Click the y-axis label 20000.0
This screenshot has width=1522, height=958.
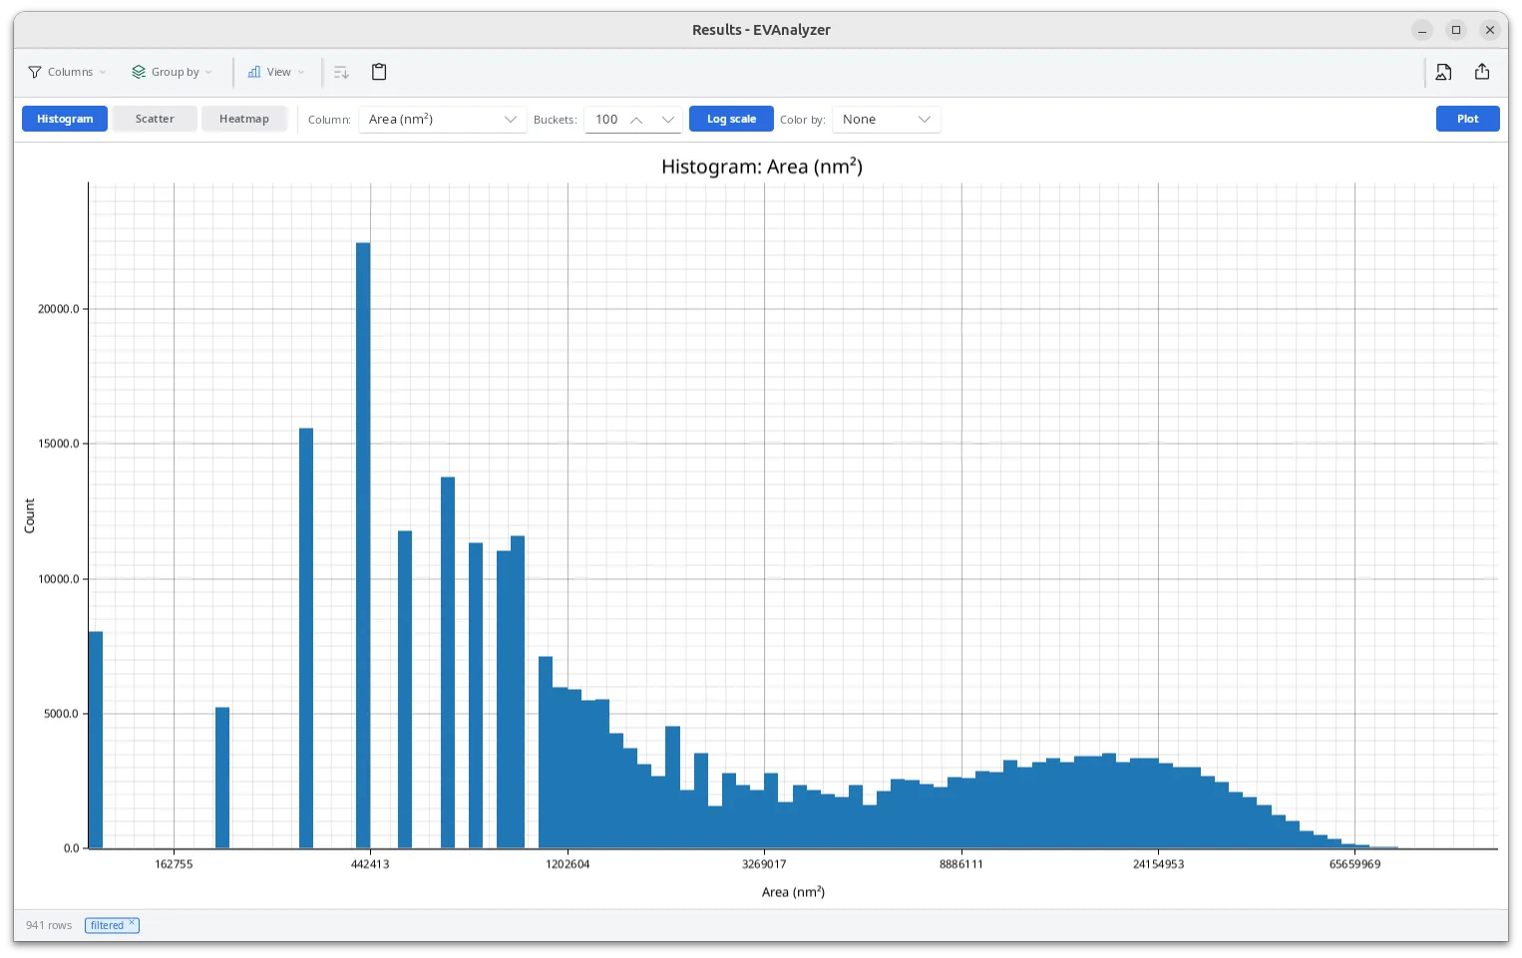click(x=58, y=309)
